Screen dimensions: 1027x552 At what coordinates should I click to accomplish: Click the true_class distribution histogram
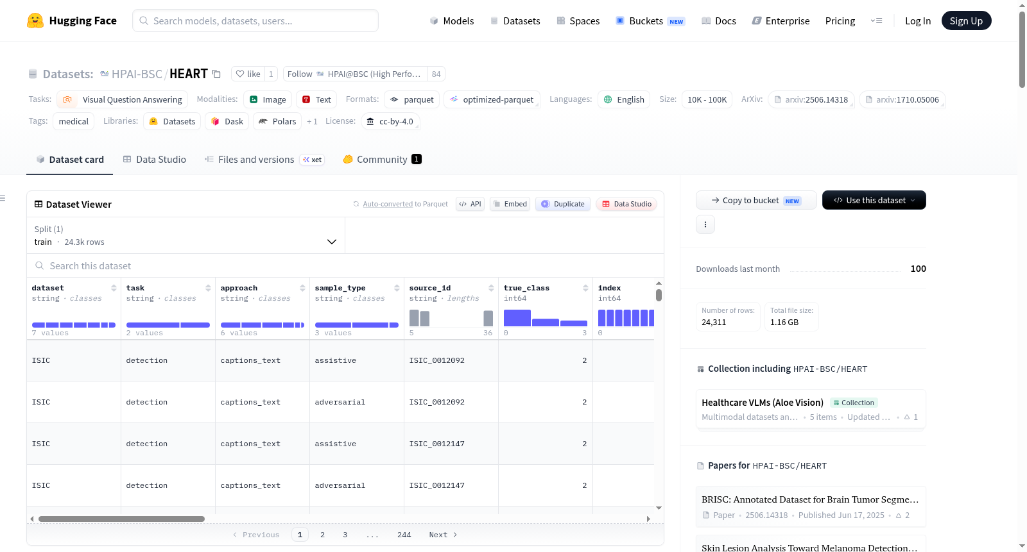point(546,318)
